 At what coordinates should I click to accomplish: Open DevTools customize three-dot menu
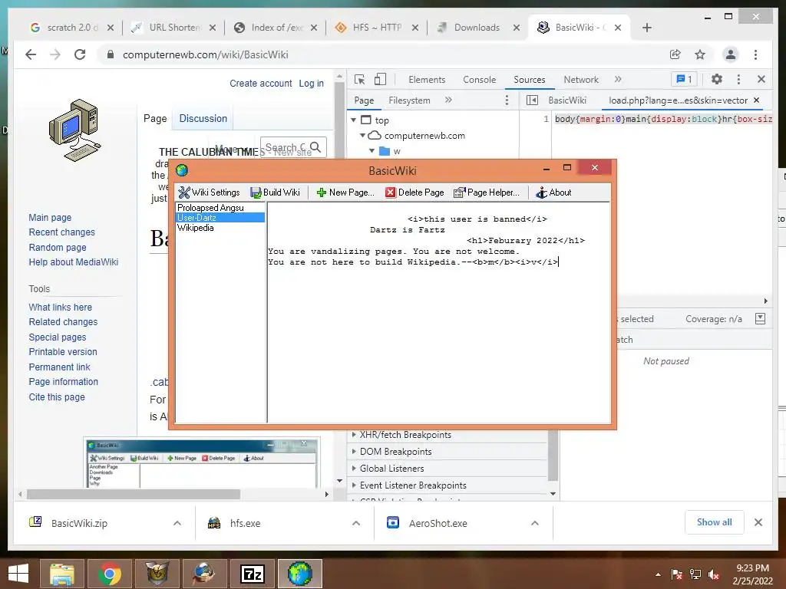[738, 79]
